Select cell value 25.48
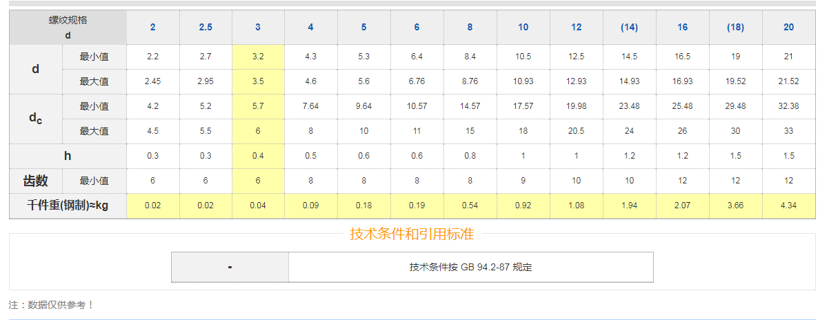This screenshot has height=320, width=829. (682, 106)
